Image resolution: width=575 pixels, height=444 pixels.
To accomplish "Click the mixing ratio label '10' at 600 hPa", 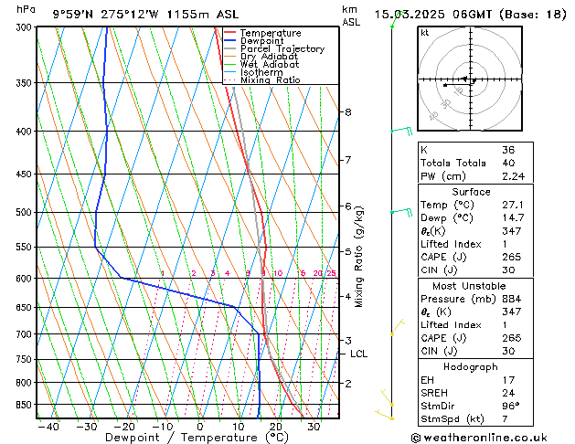I will coord(278,273).
